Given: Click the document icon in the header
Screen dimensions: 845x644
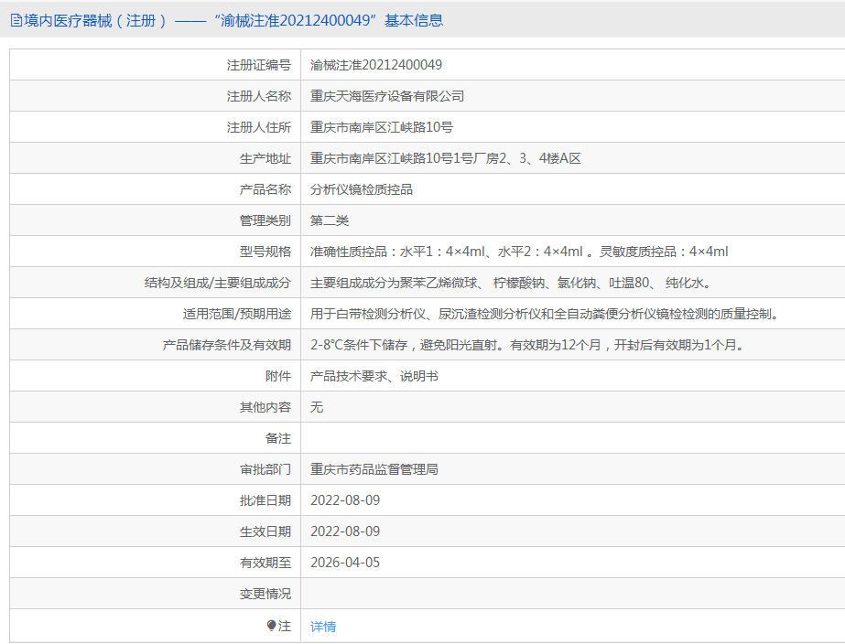Looking at the screenshot, I should (16, 20).
